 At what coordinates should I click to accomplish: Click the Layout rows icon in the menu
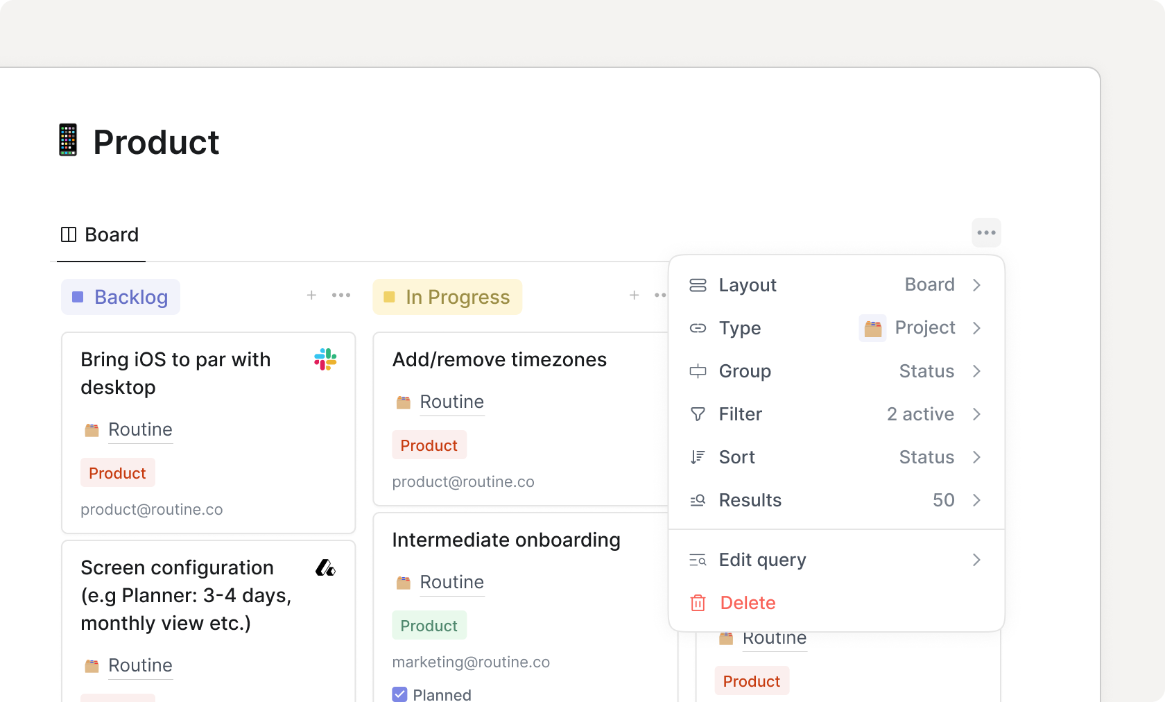pyautogui.click(x=698, y=285)
